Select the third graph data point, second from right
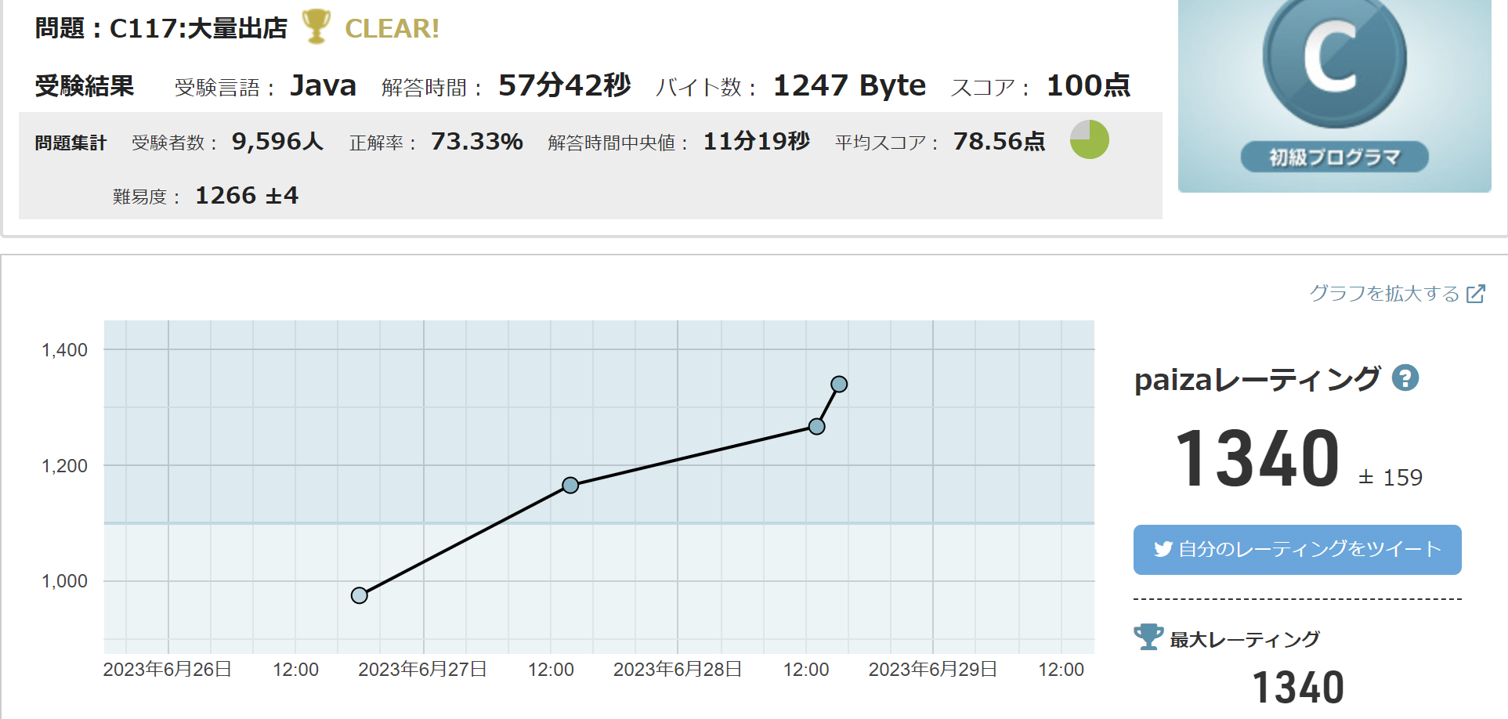Screen dimensions: 1508x719 coord(816,427)
